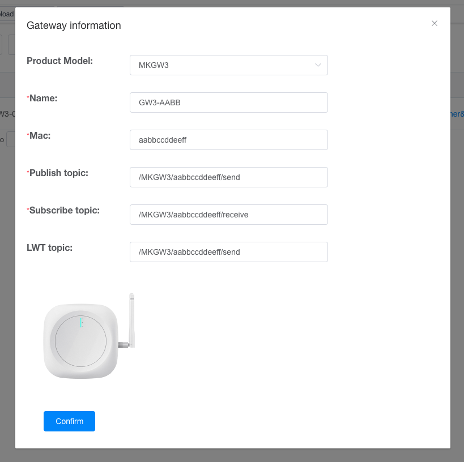
Task: Click the cyan LED indicator on the gateway image
Action: point(81,323)
